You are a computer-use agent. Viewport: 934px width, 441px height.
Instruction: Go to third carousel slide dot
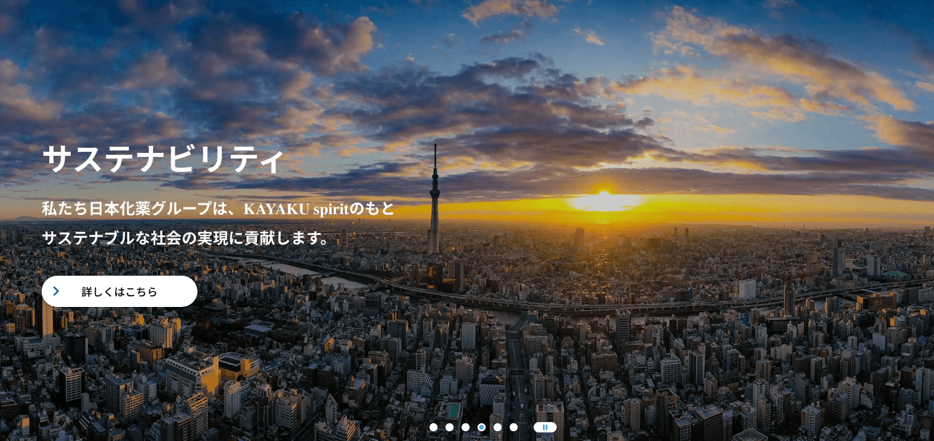(x=466, y=427)
